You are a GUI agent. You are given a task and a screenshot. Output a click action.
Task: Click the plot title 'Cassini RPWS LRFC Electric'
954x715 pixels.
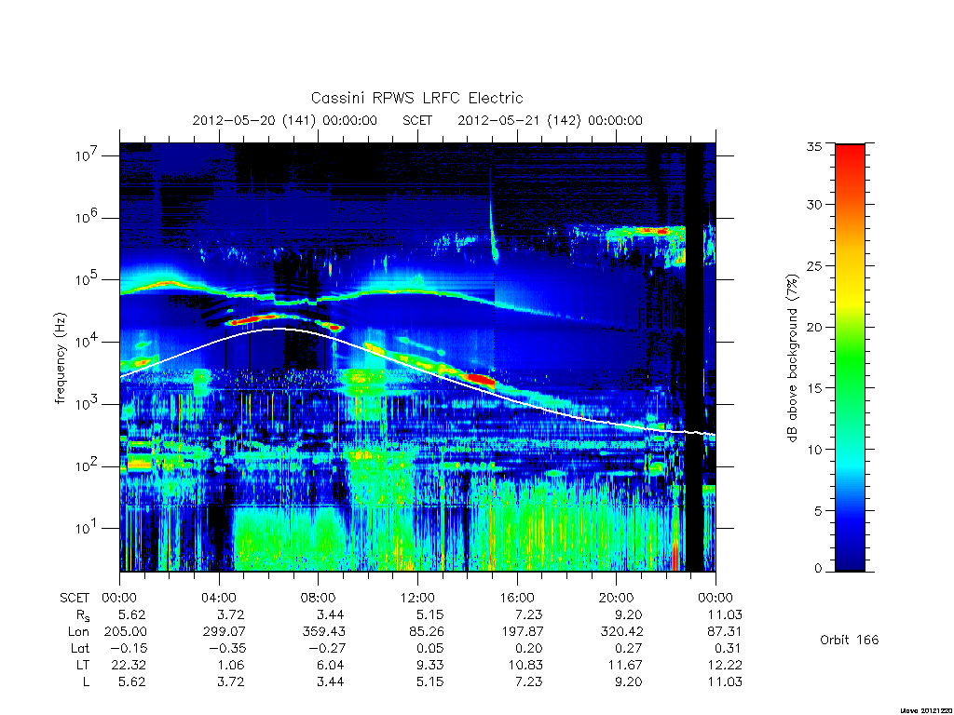[416, 98]
